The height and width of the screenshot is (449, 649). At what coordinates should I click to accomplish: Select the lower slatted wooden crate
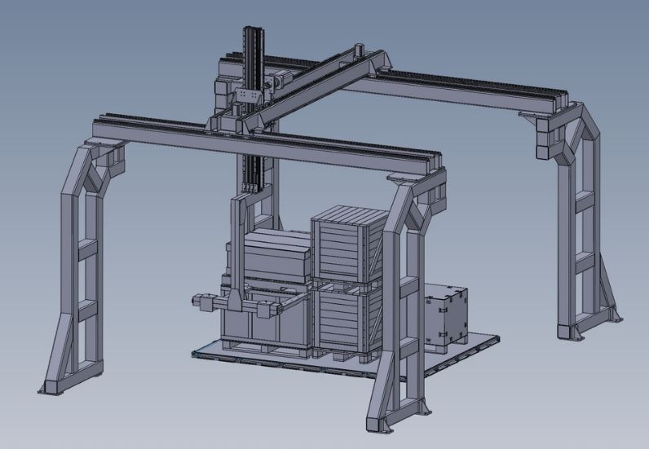click(x=347, y=319)
